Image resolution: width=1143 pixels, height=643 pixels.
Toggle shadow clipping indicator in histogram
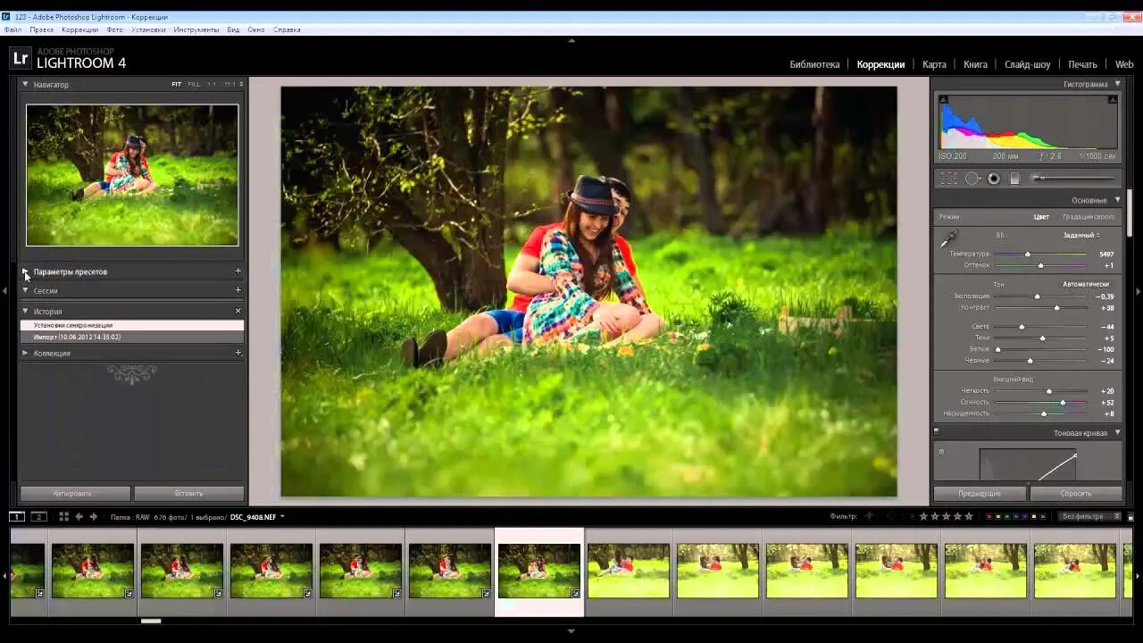(943, 99)
